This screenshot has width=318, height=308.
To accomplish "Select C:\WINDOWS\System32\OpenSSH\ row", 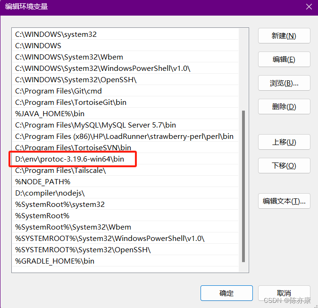I will click(125, 80).
